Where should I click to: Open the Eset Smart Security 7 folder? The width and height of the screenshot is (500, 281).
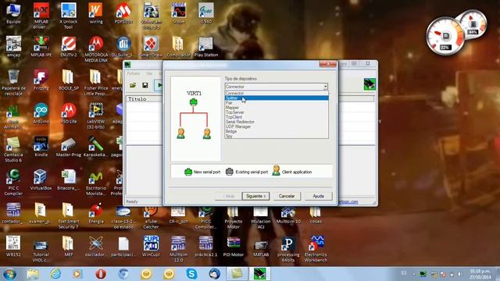click(x=68, y=216)
